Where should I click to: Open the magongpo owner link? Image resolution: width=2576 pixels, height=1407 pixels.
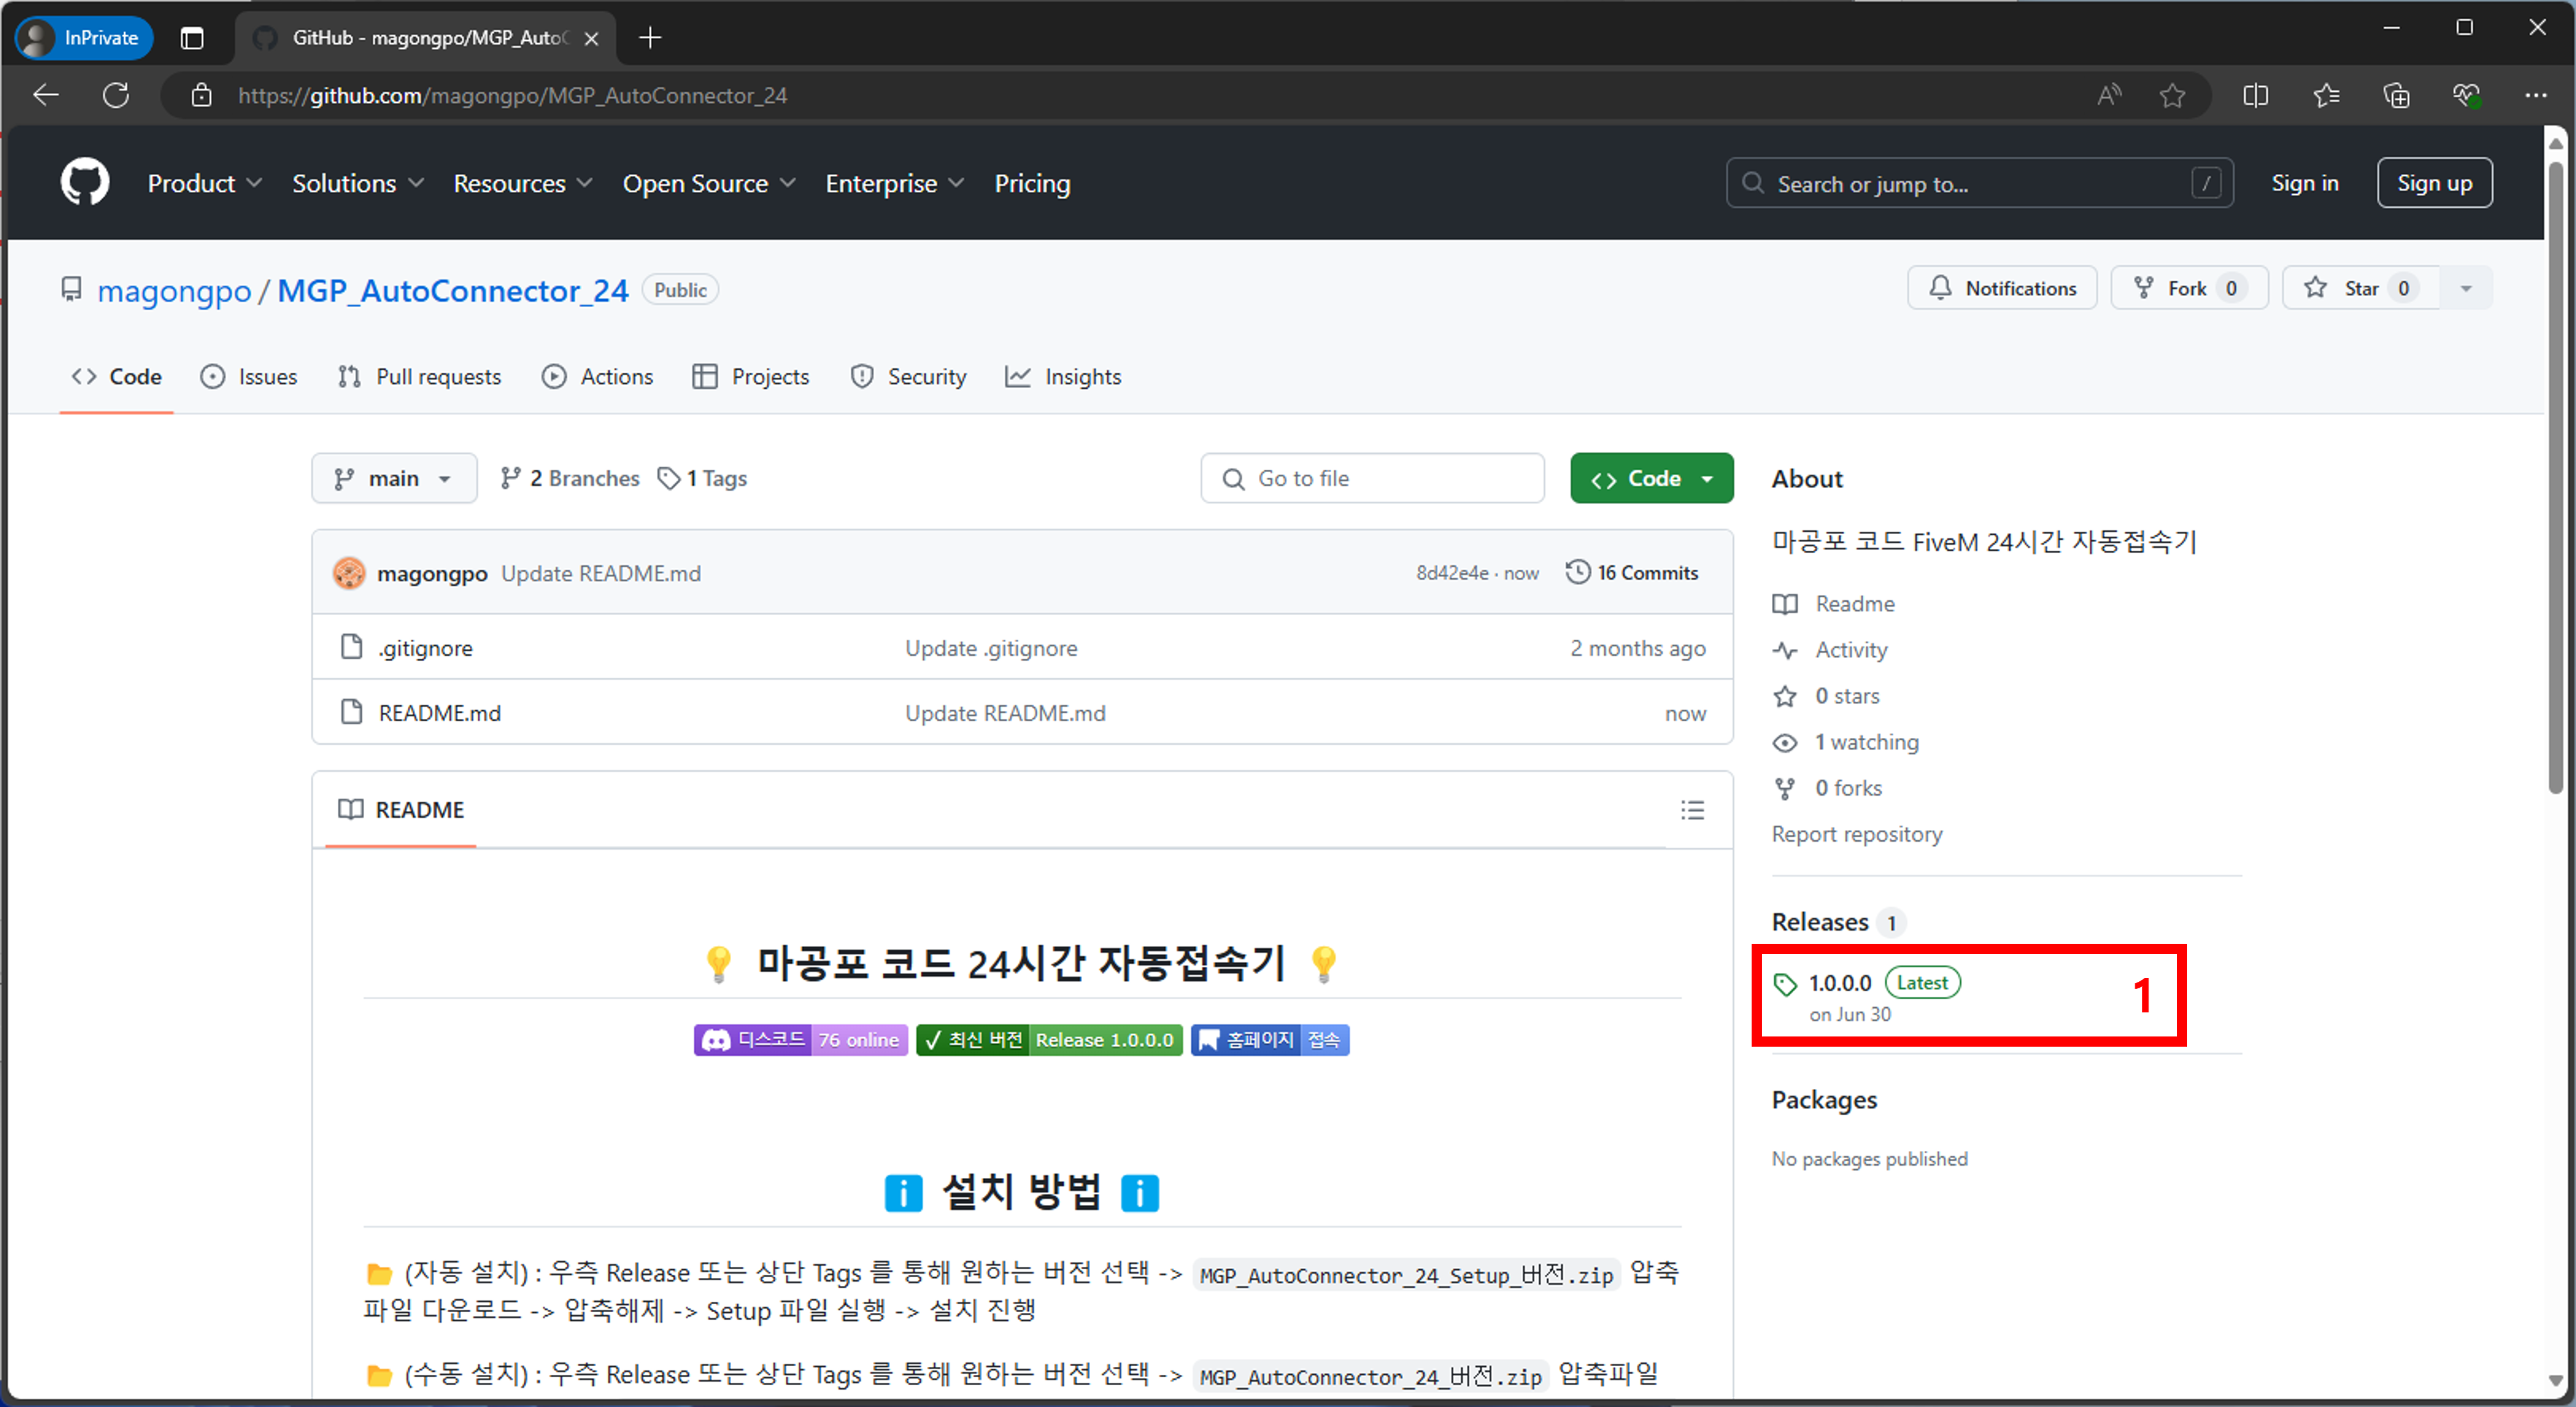coord(174,290)
